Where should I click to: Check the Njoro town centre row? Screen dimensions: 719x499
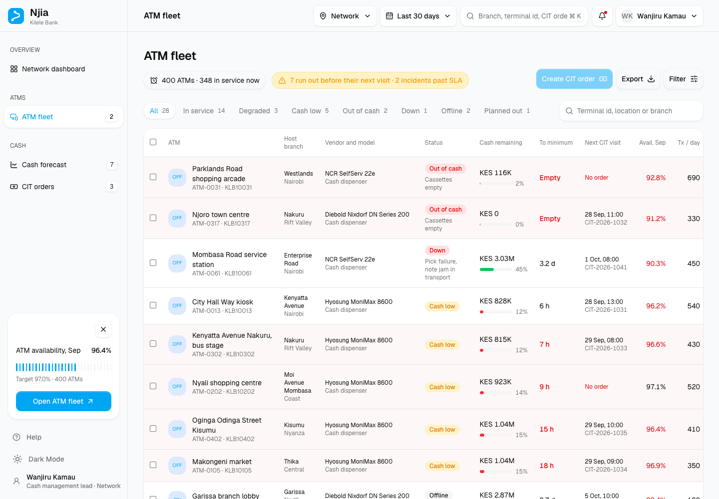tap(153, 218)
